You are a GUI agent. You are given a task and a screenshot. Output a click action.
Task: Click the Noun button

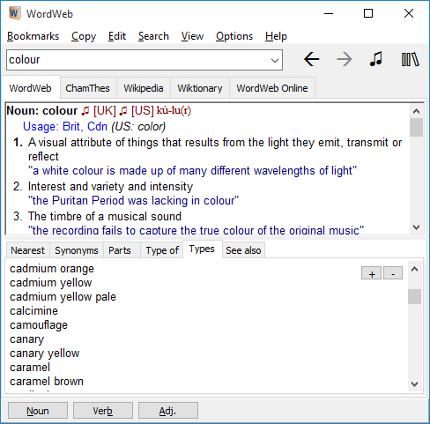[x=38, y=411]
